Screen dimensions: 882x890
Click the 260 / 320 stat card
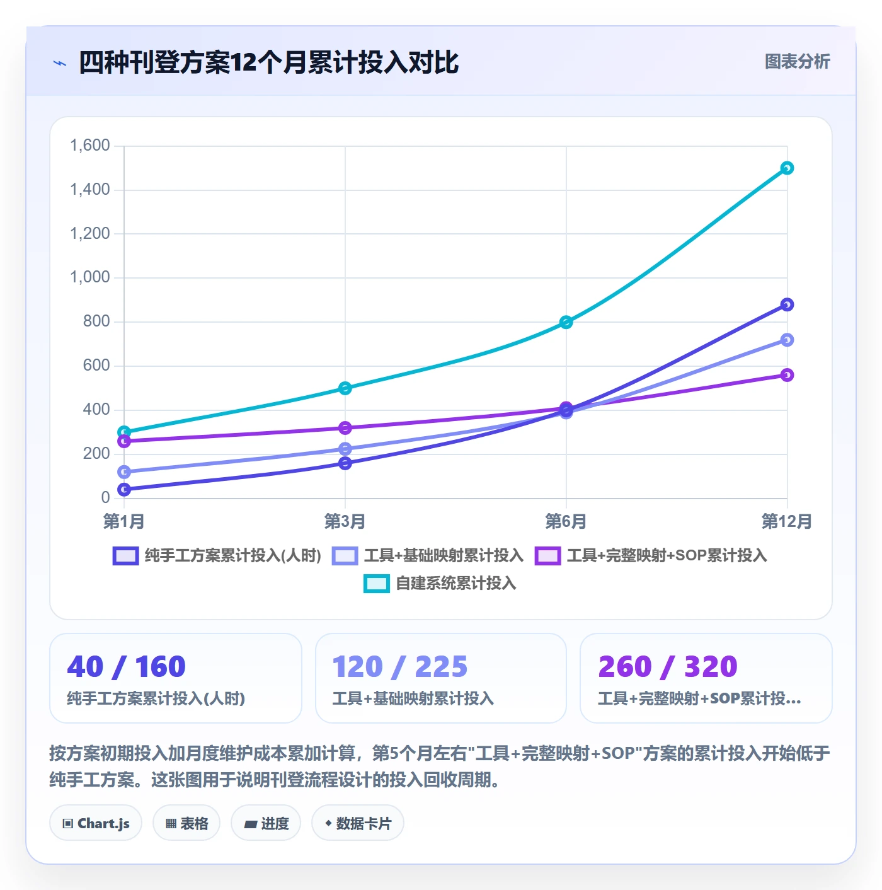tap(706, 678)
